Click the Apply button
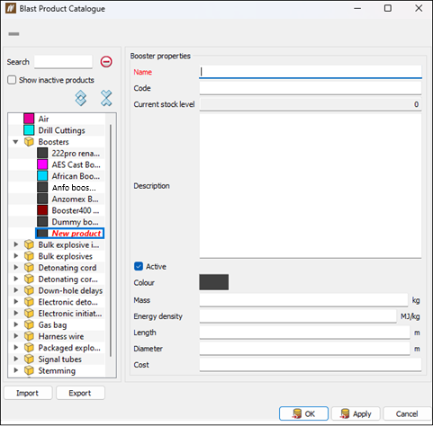The height and width of the screenshot is (426, 433). coord(356,413)
